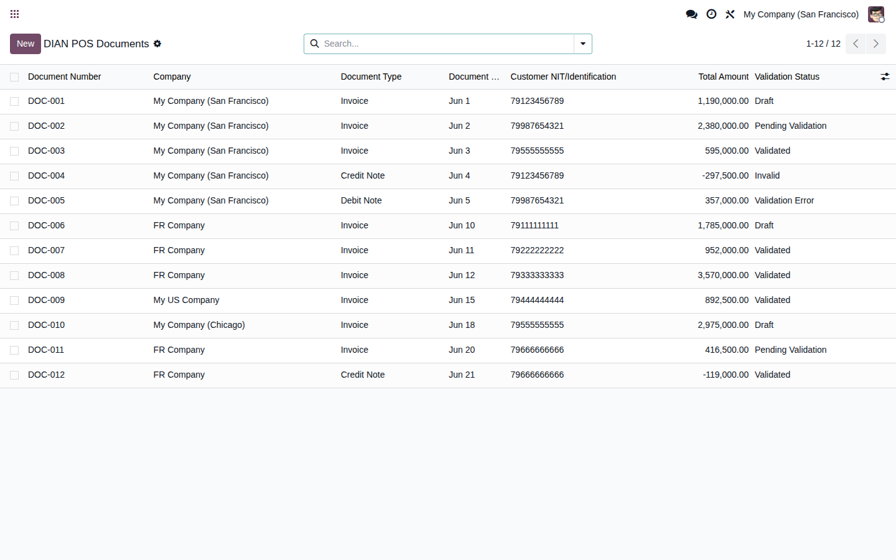The height and width of the screenshot is (560, 896).
Task: Check the DOC-006 row checkbox
Action: click(14, 226)
